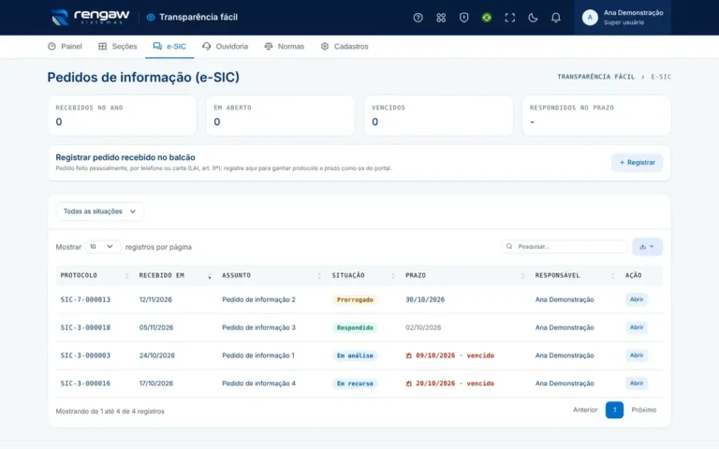The image size is (719, 449).
Task: Click the Prorrogado status badge
Action: tap(355, 299)
